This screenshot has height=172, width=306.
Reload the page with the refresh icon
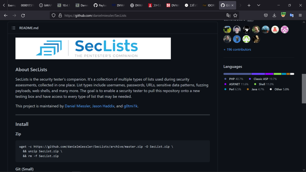(23, 16)
